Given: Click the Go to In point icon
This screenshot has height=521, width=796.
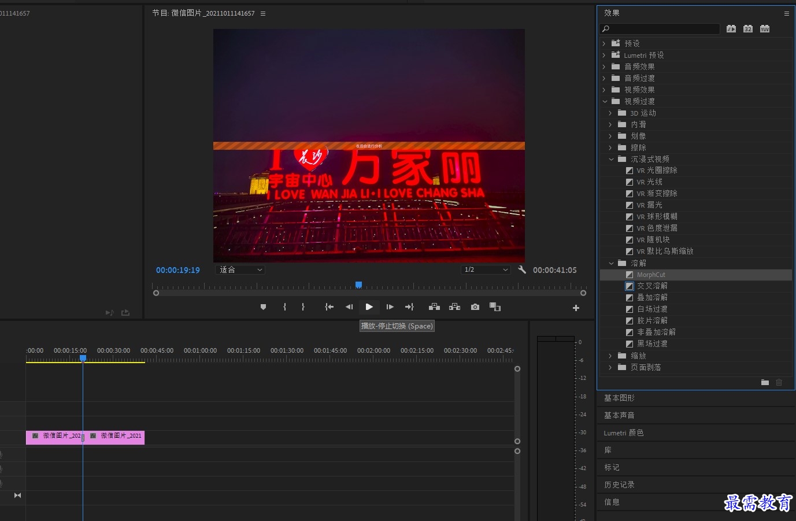Looking at the screenshot, I should [x=329, y=307].
